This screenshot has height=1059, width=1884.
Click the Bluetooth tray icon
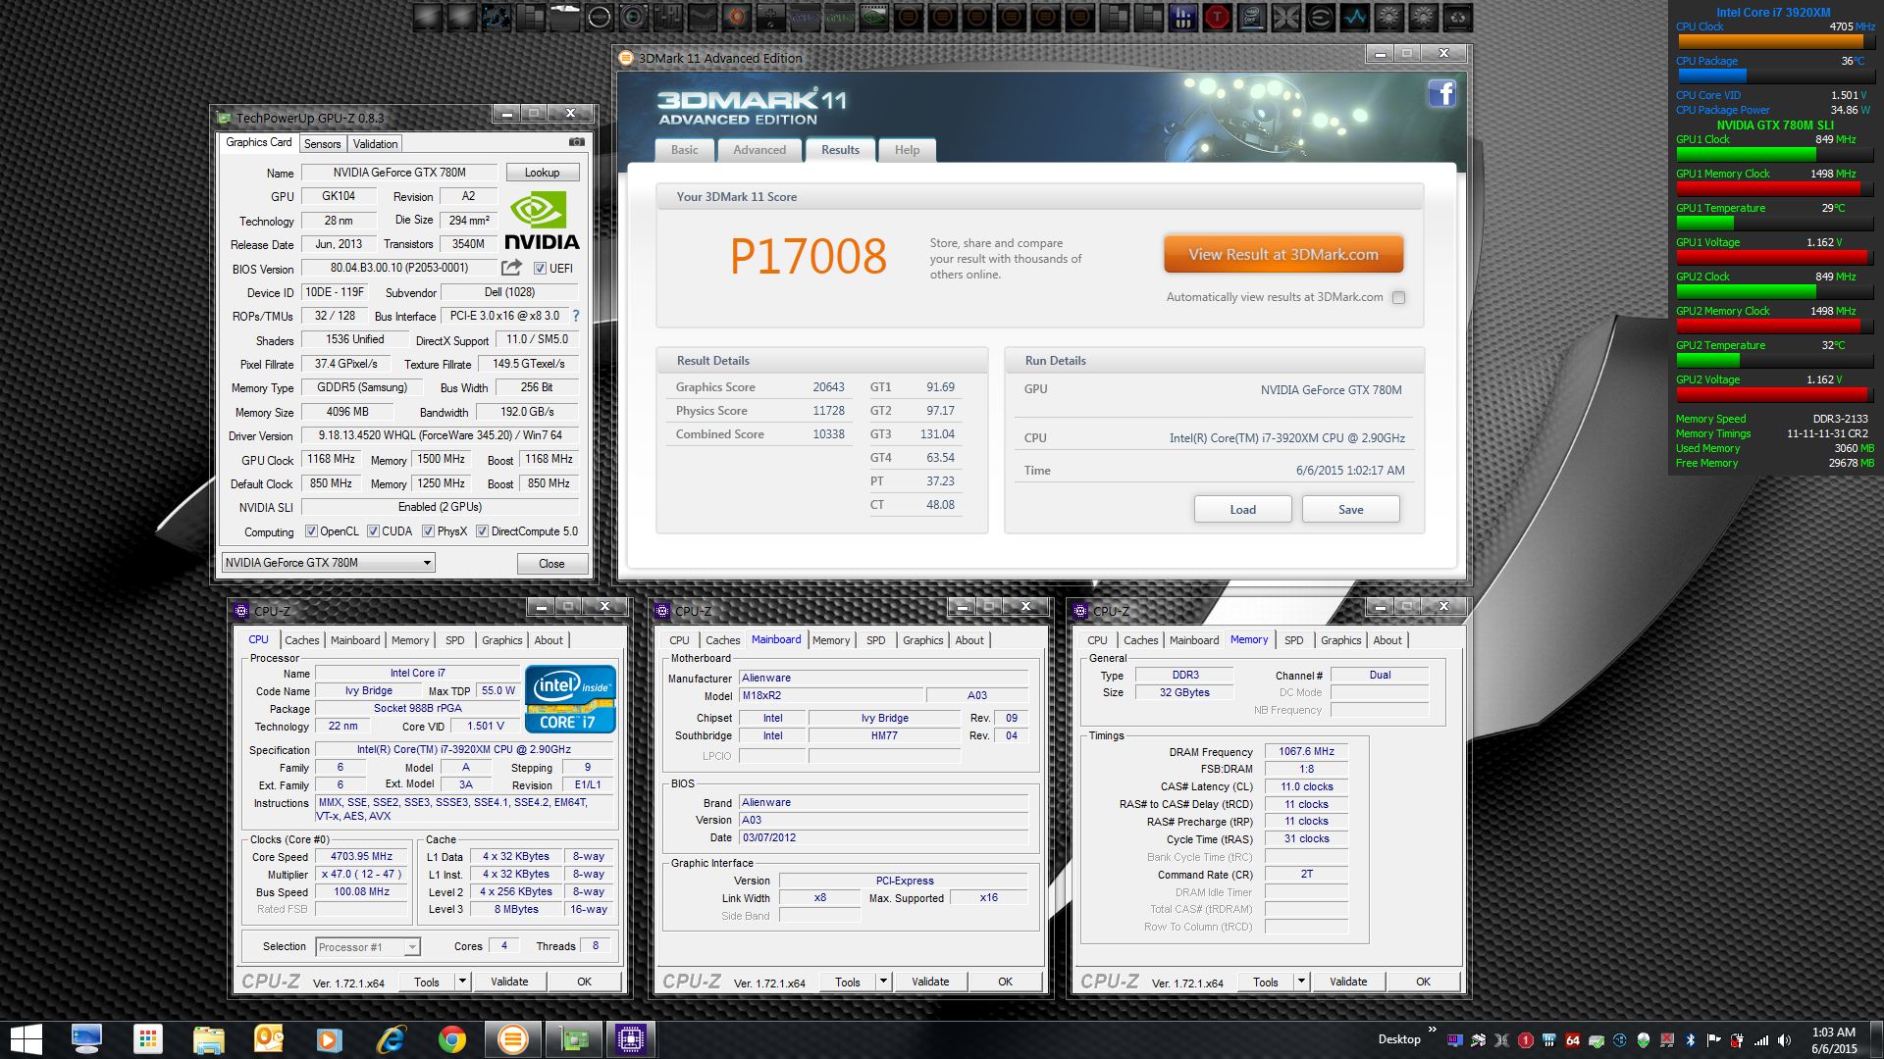pyautogui.click(x=1690, y=1039)
